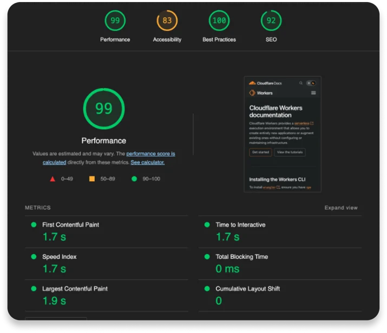Screen dimensions: 387x333
Task: Click the large 99 Performance circle gauge
Action: pyautogui.click(x=104, y=109)
